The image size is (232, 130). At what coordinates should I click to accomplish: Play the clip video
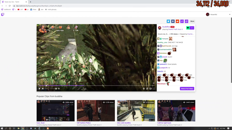[x=39, y=88]
